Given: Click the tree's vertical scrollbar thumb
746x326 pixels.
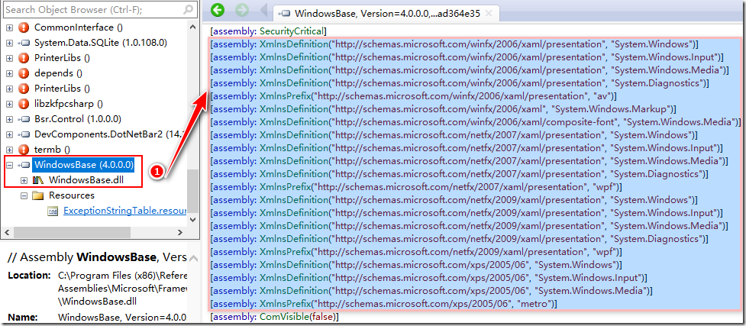Looking at the screenshot, I should click(x=192, y=190).
